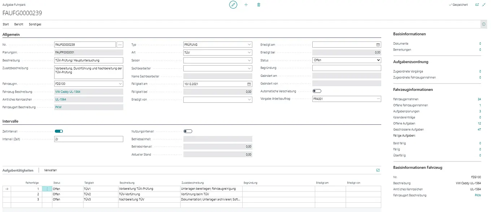Open the Sonstiges menu
This screenshot has height=212, width=491.
point(35,24)
